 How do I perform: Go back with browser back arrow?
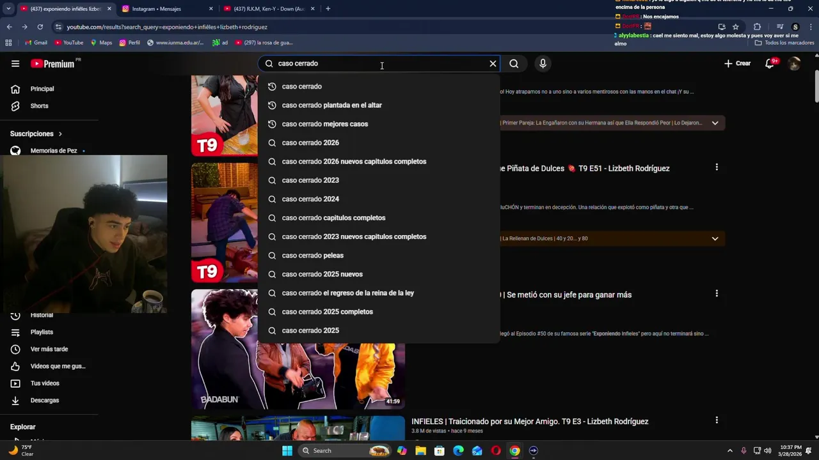9,27
